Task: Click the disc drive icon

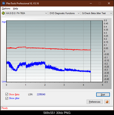Action: tap(3, 13)
